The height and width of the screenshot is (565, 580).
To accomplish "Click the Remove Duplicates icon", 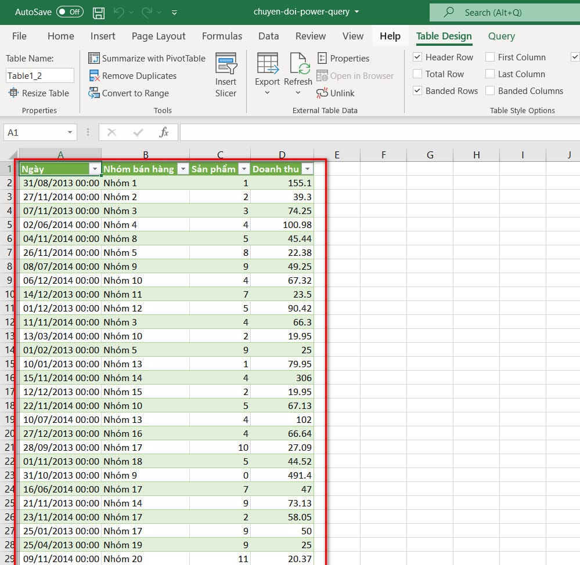I will (x=94, y=76).
